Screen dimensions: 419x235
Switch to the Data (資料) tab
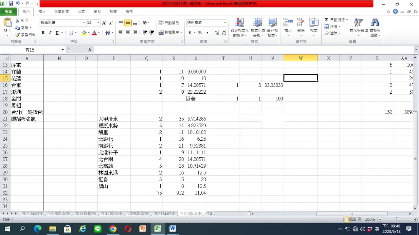click(x=97, y=11)
